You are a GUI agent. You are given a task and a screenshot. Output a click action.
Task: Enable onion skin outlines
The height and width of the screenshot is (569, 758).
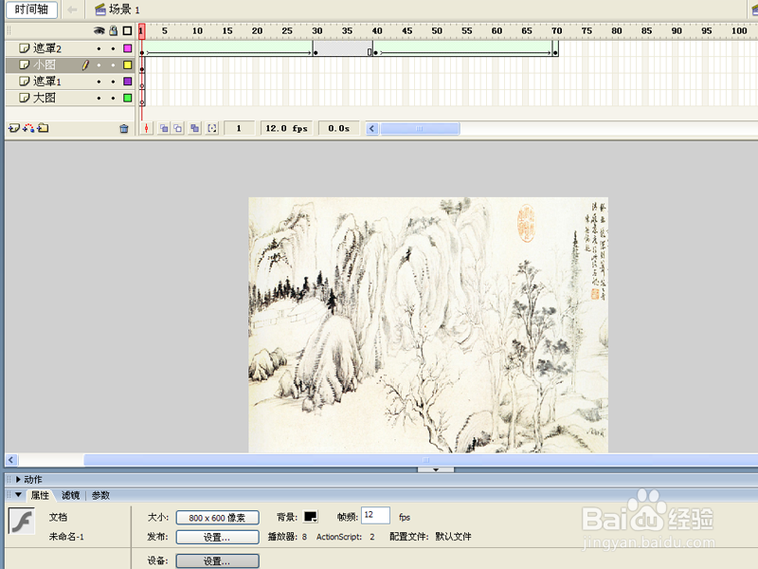pyautogui.click(x=178, y=128)
